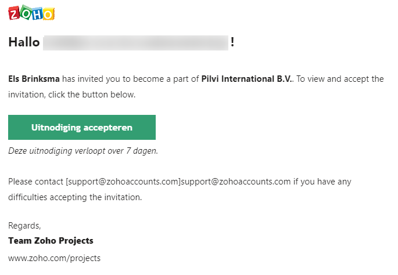398x275 pixels.
Task: Click the blue H tile in Zoho logo
Action: click(37, 14)
